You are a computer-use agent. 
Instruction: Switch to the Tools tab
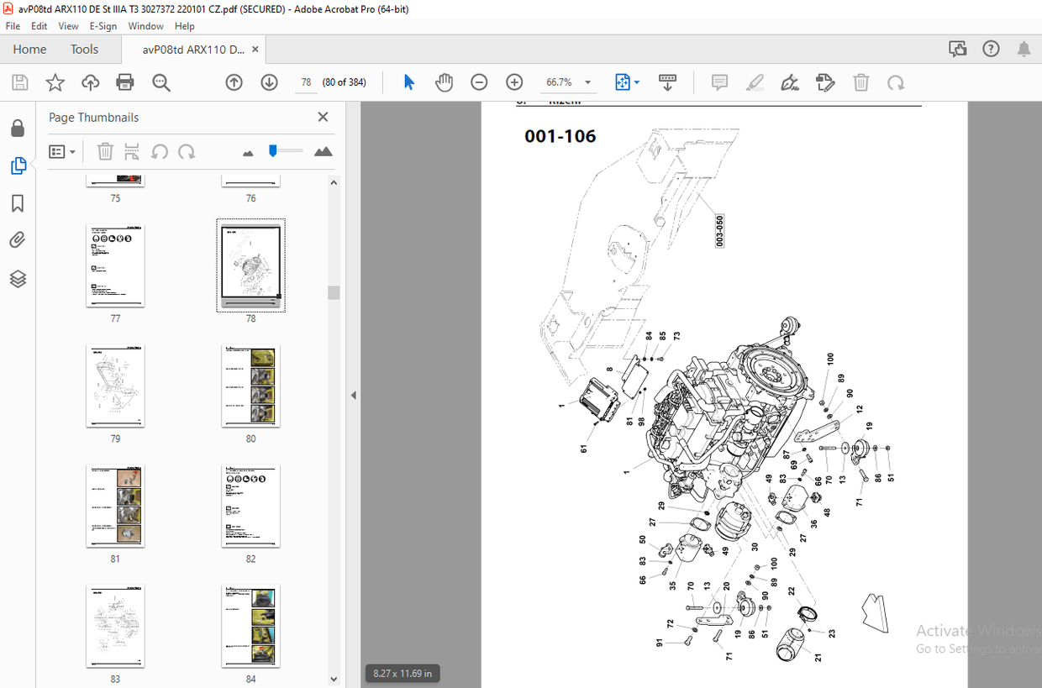[84, 49]
